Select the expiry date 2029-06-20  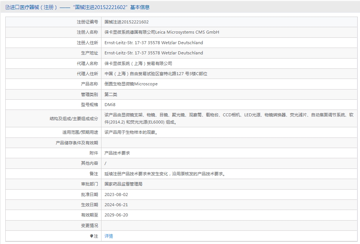pos(116,215)
